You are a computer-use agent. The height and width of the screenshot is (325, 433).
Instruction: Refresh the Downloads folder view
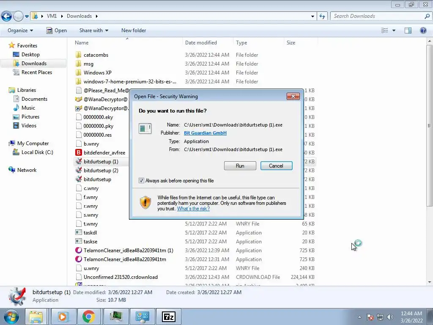[x=322, y=17]
